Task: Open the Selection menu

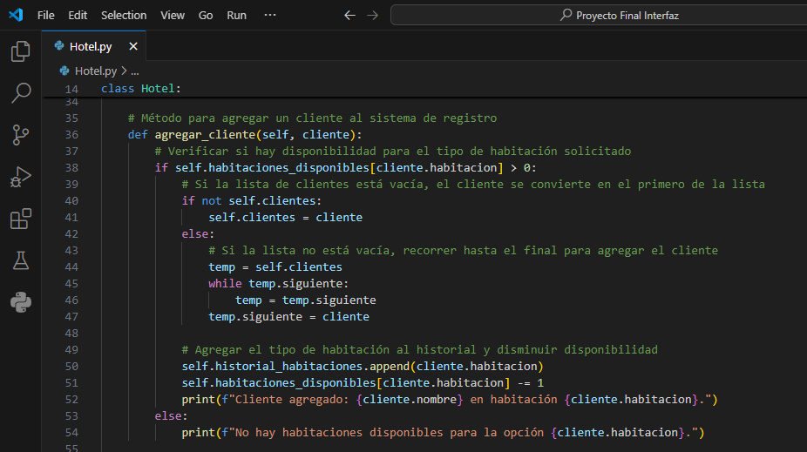Action: coord(124,15)
